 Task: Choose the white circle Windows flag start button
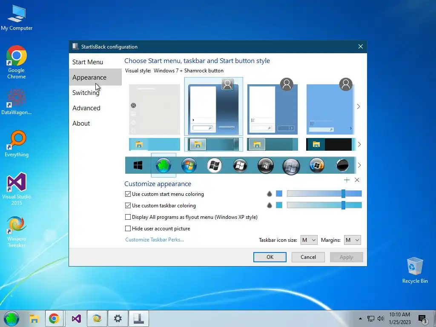(x=215, y=166)
